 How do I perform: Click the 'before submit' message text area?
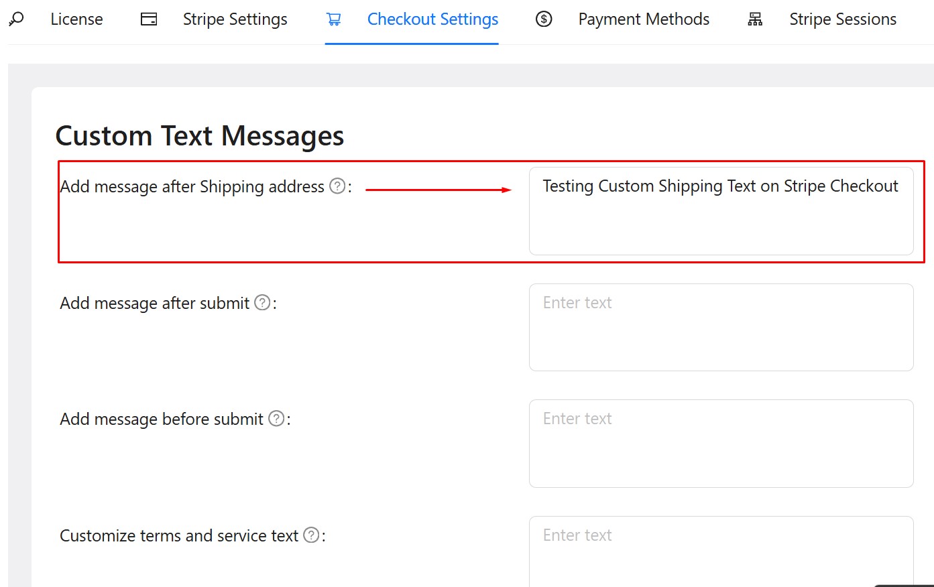(721, 444)
